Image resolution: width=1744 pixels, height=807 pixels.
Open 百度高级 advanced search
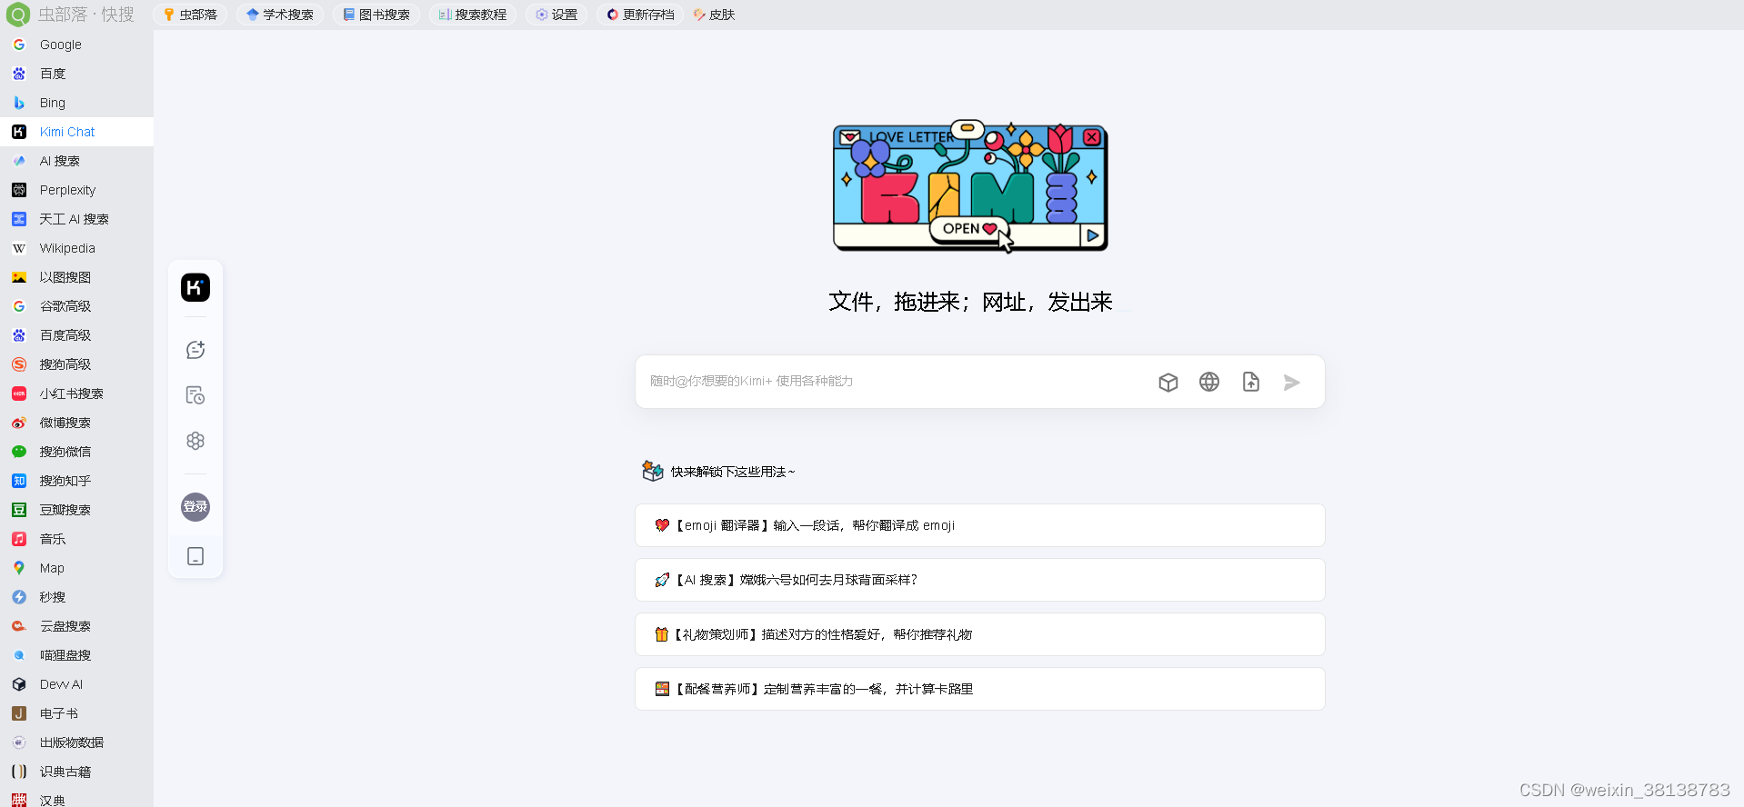pos(76,335)
